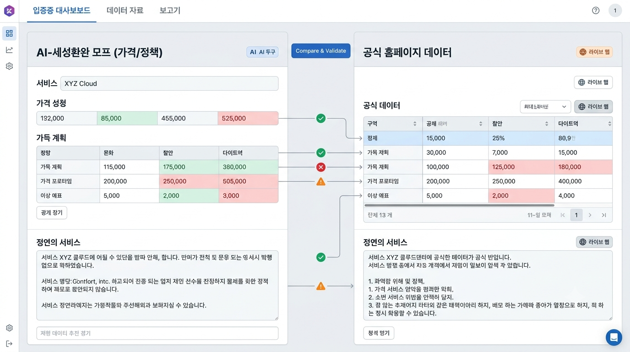The image size is (630, 352).
Task: Click the 100,000 cell
Action: coord(456,167)
